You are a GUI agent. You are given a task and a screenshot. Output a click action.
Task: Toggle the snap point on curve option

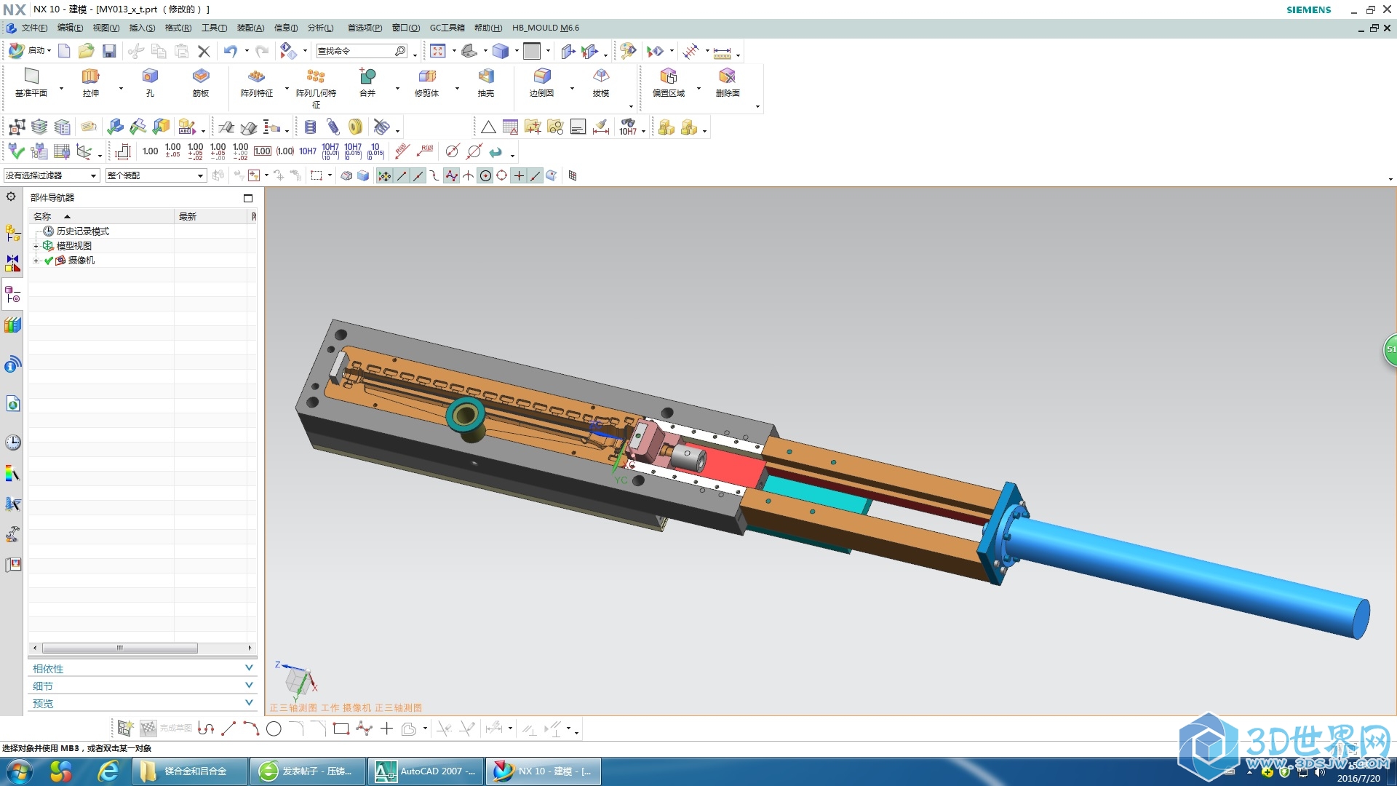coord(536,175)
